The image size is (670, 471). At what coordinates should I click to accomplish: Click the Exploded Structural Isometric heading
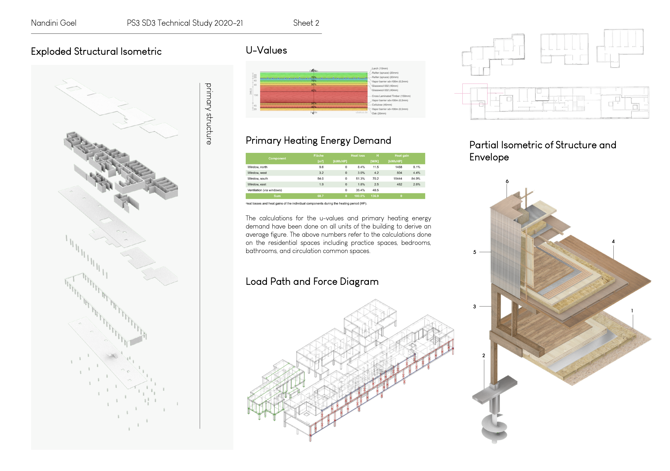pos(96,51)
